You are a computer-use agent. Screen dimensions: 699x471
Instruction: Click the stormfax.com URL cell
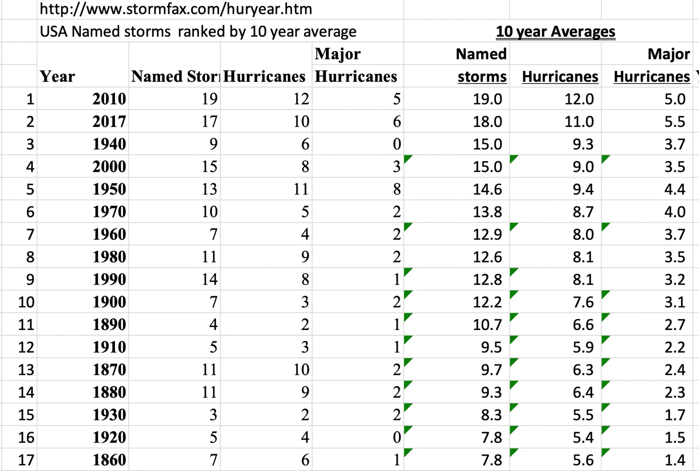tap(176, 9)
